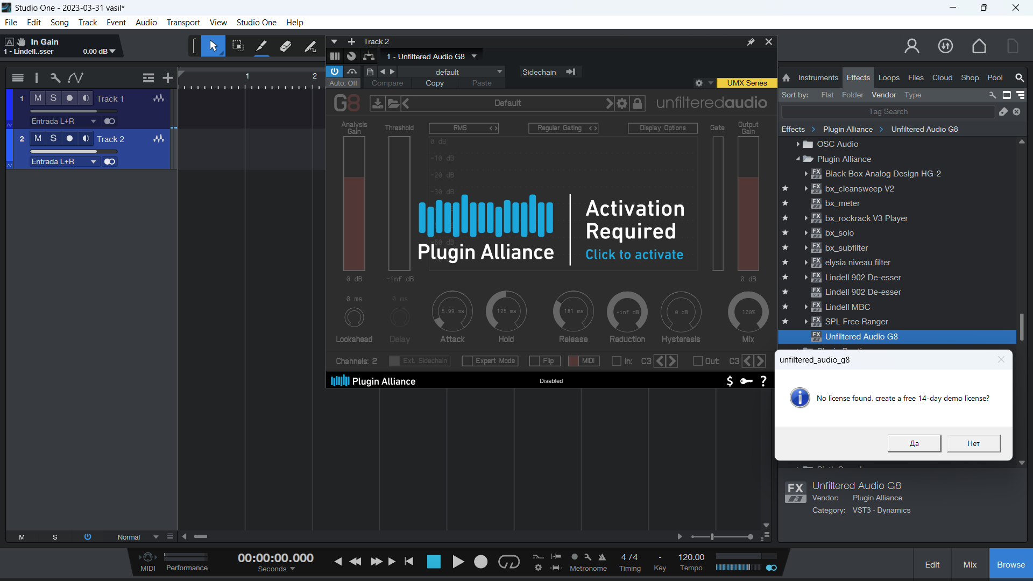This screenshot has height=581, width=1033.
Task: Click the browser search magnifier icon
Action: pyautogui.click(x=1019, y=78)
